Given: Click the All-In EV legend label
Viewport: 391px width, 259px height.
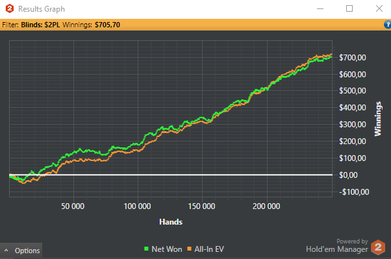Looking at the screenshot, I should [209, 249].
